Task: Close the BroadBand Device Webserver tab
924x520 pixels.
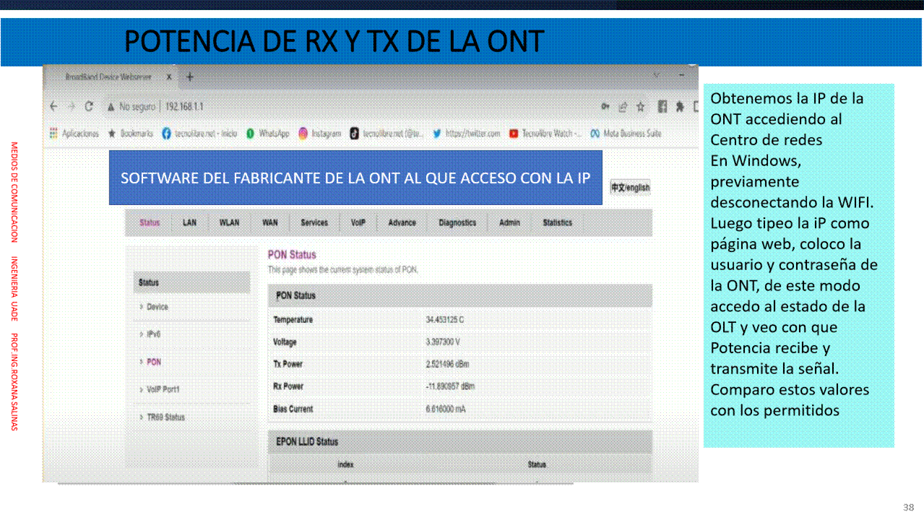Action: click(169, 77)
